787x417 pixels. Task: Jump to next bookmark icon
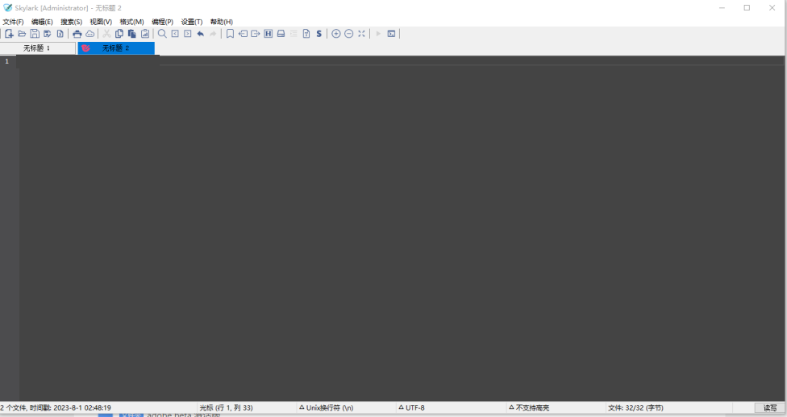[256, 34]
